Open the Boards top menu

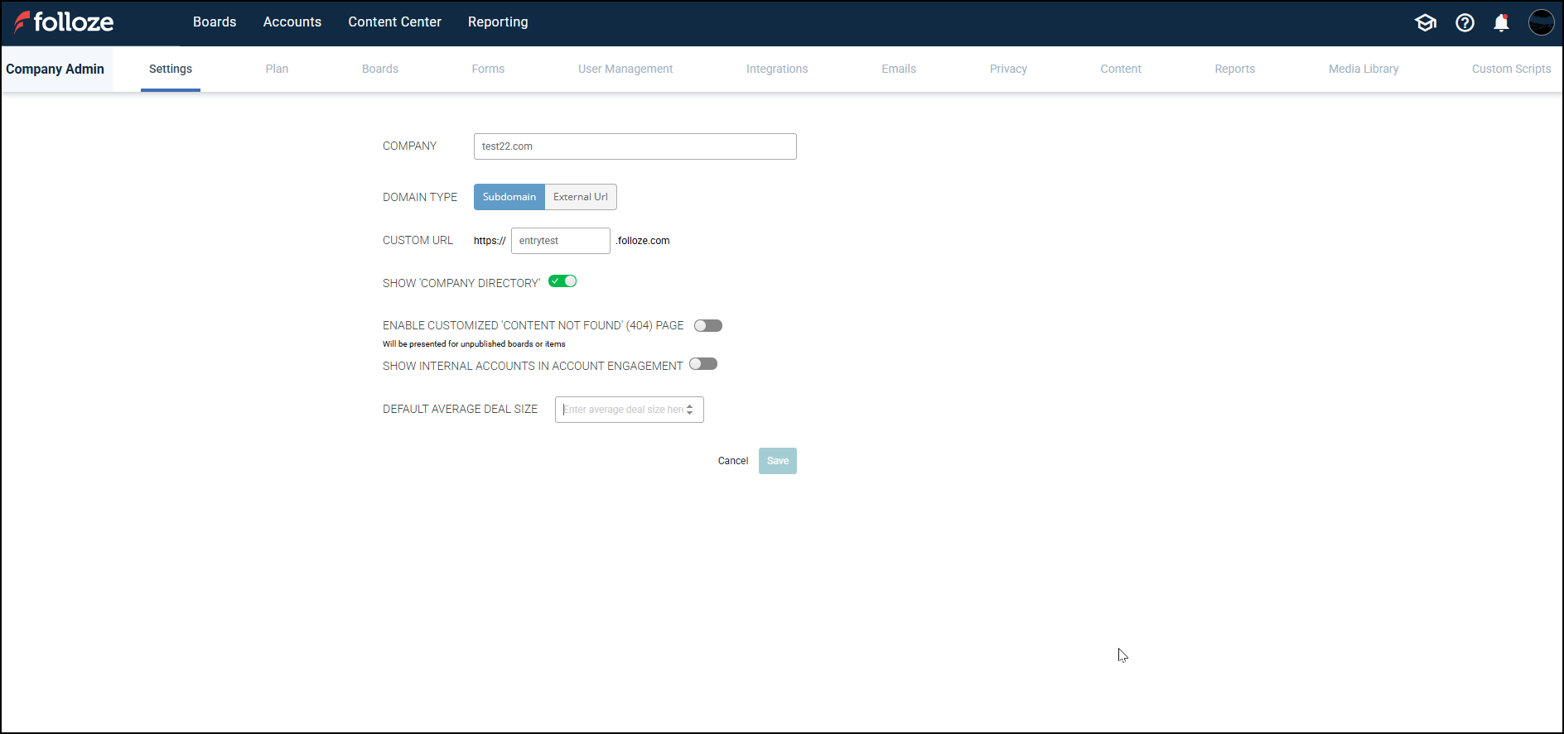click(x=215, y=22)
